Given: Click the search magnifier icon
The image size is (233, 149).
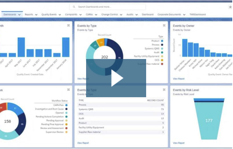Looking at the screenshot, I should click(x=74, y=7).
